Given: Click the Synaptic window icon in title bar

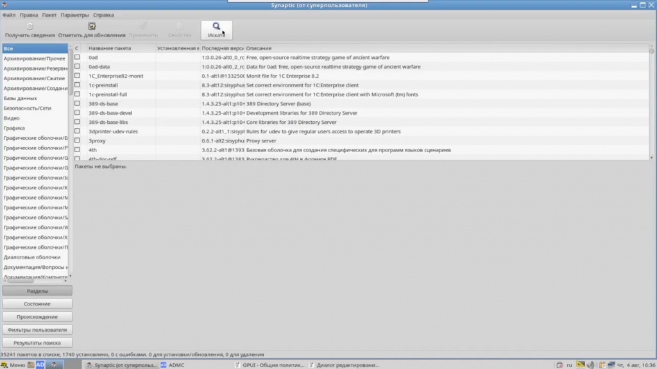Looking at the screenshot, I should click(4, 4).
